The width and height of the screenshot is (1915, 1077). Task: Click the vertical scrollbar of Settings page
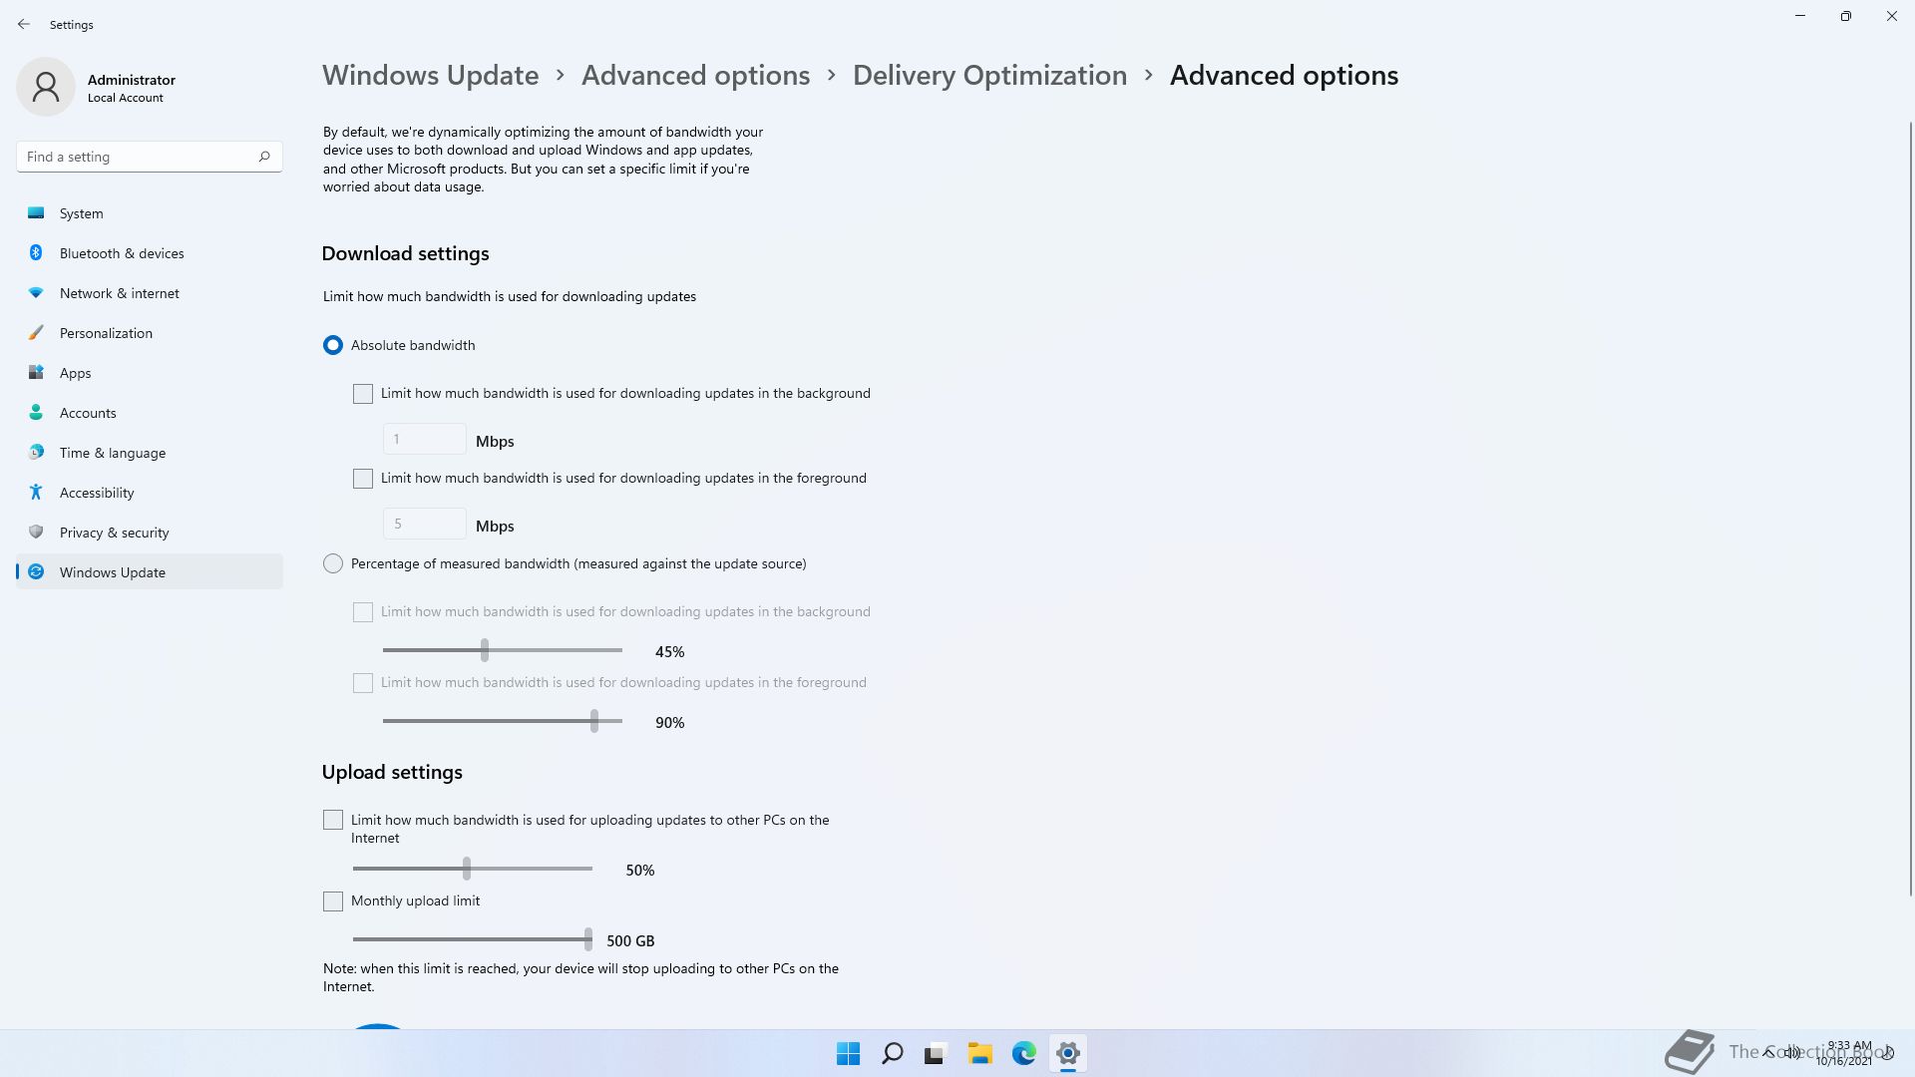(x=1910, y=509)
